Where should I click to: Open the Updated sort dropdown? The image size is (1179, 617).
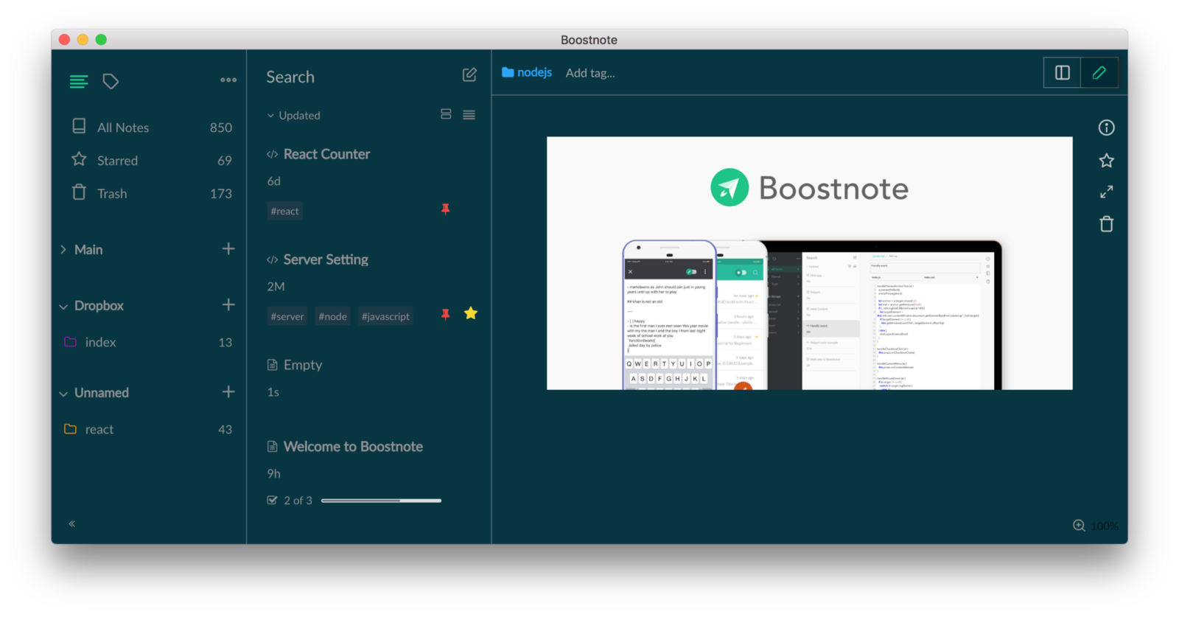[294, 116]
